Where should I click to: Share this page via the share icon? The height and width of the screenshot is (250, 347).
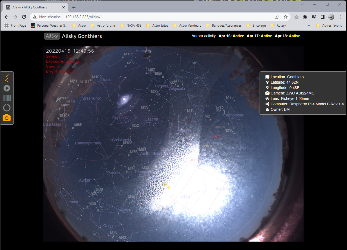(x=277, y=17)
